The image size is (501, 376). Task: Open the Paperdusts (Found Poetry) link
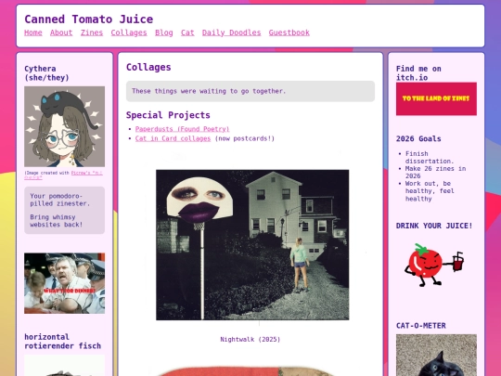coord(182,129)
